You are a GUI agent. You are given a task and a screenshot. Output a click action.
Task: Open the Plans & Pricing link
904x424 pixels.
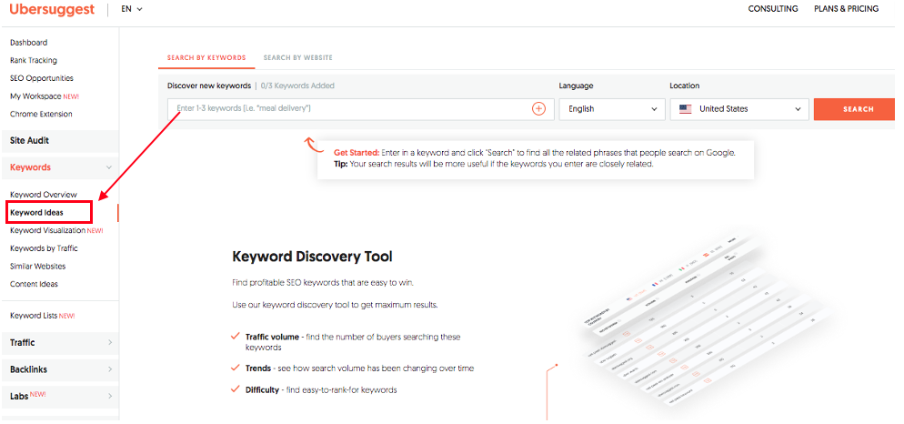[846, 9]
